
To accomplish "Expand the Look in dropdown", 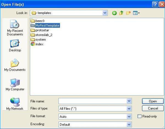I will tap(105, 13).
